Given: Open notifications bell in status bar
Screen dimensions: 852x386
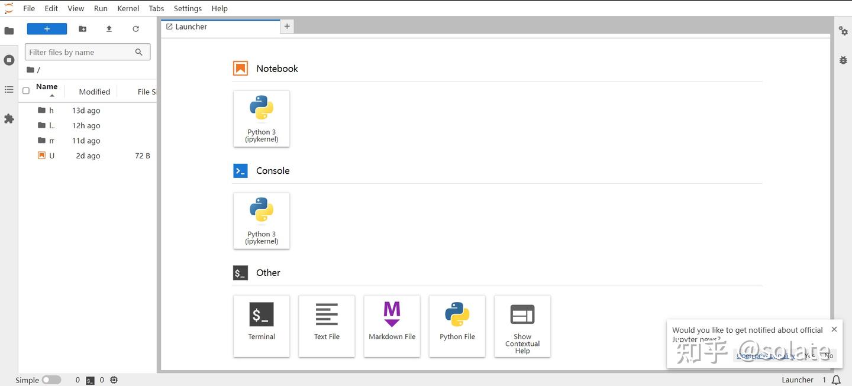Looking at the screenshot, I should [836, 380].
